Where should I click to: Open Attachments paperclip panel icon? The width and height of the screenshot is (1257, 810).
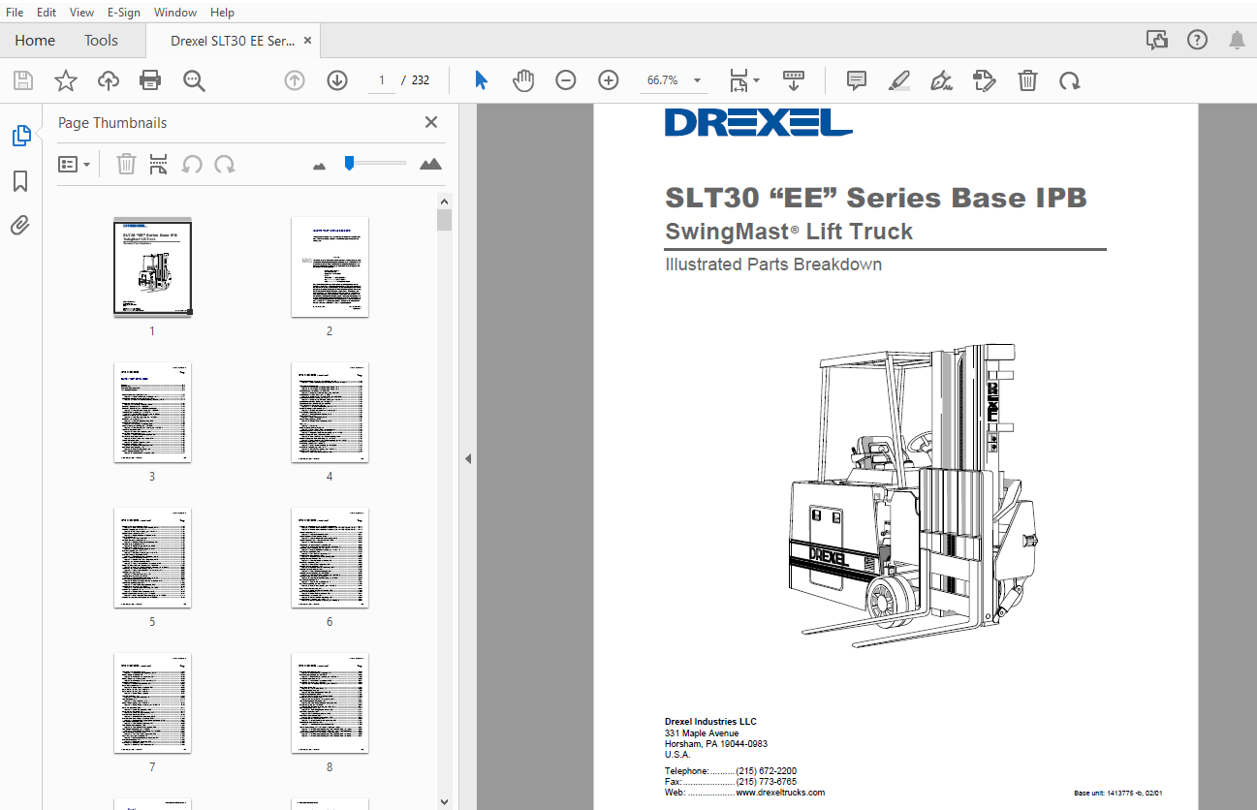point(20,226)
